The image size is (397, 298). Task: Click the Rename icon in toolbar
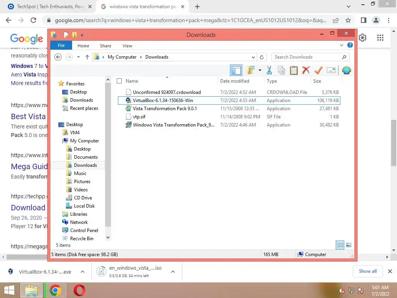(331, 70)
